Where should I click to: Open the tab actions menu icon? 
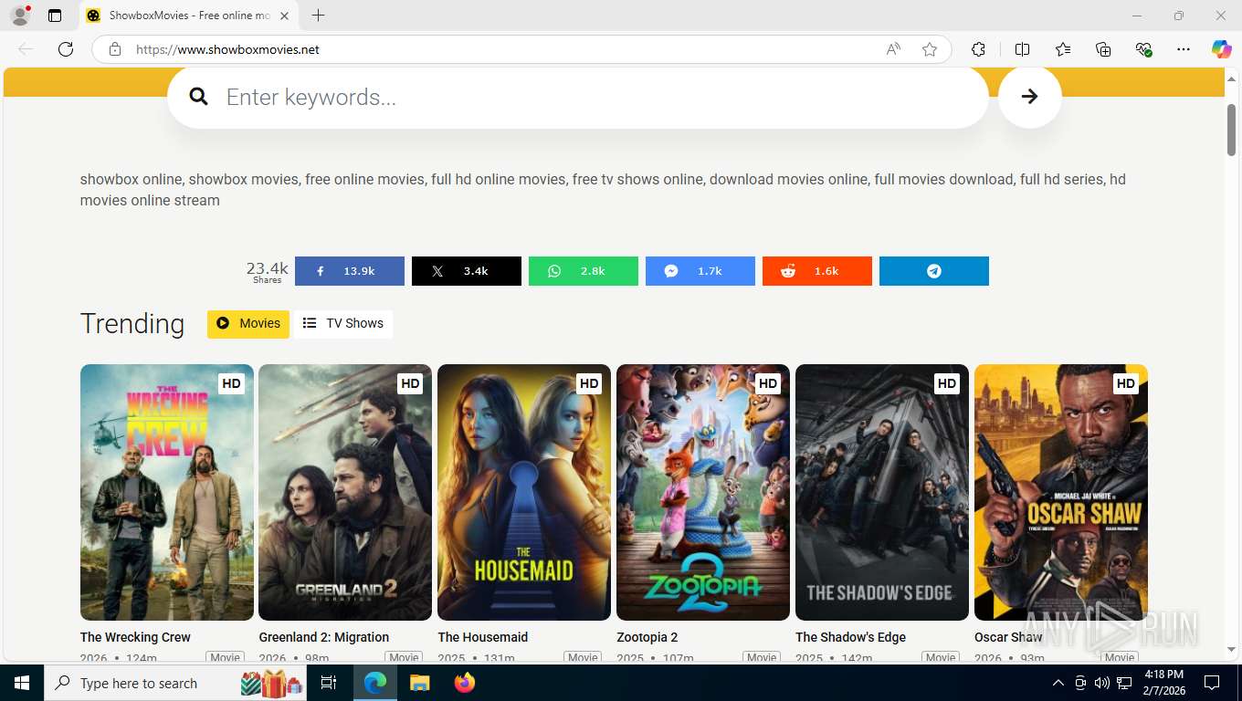(55, 16)
